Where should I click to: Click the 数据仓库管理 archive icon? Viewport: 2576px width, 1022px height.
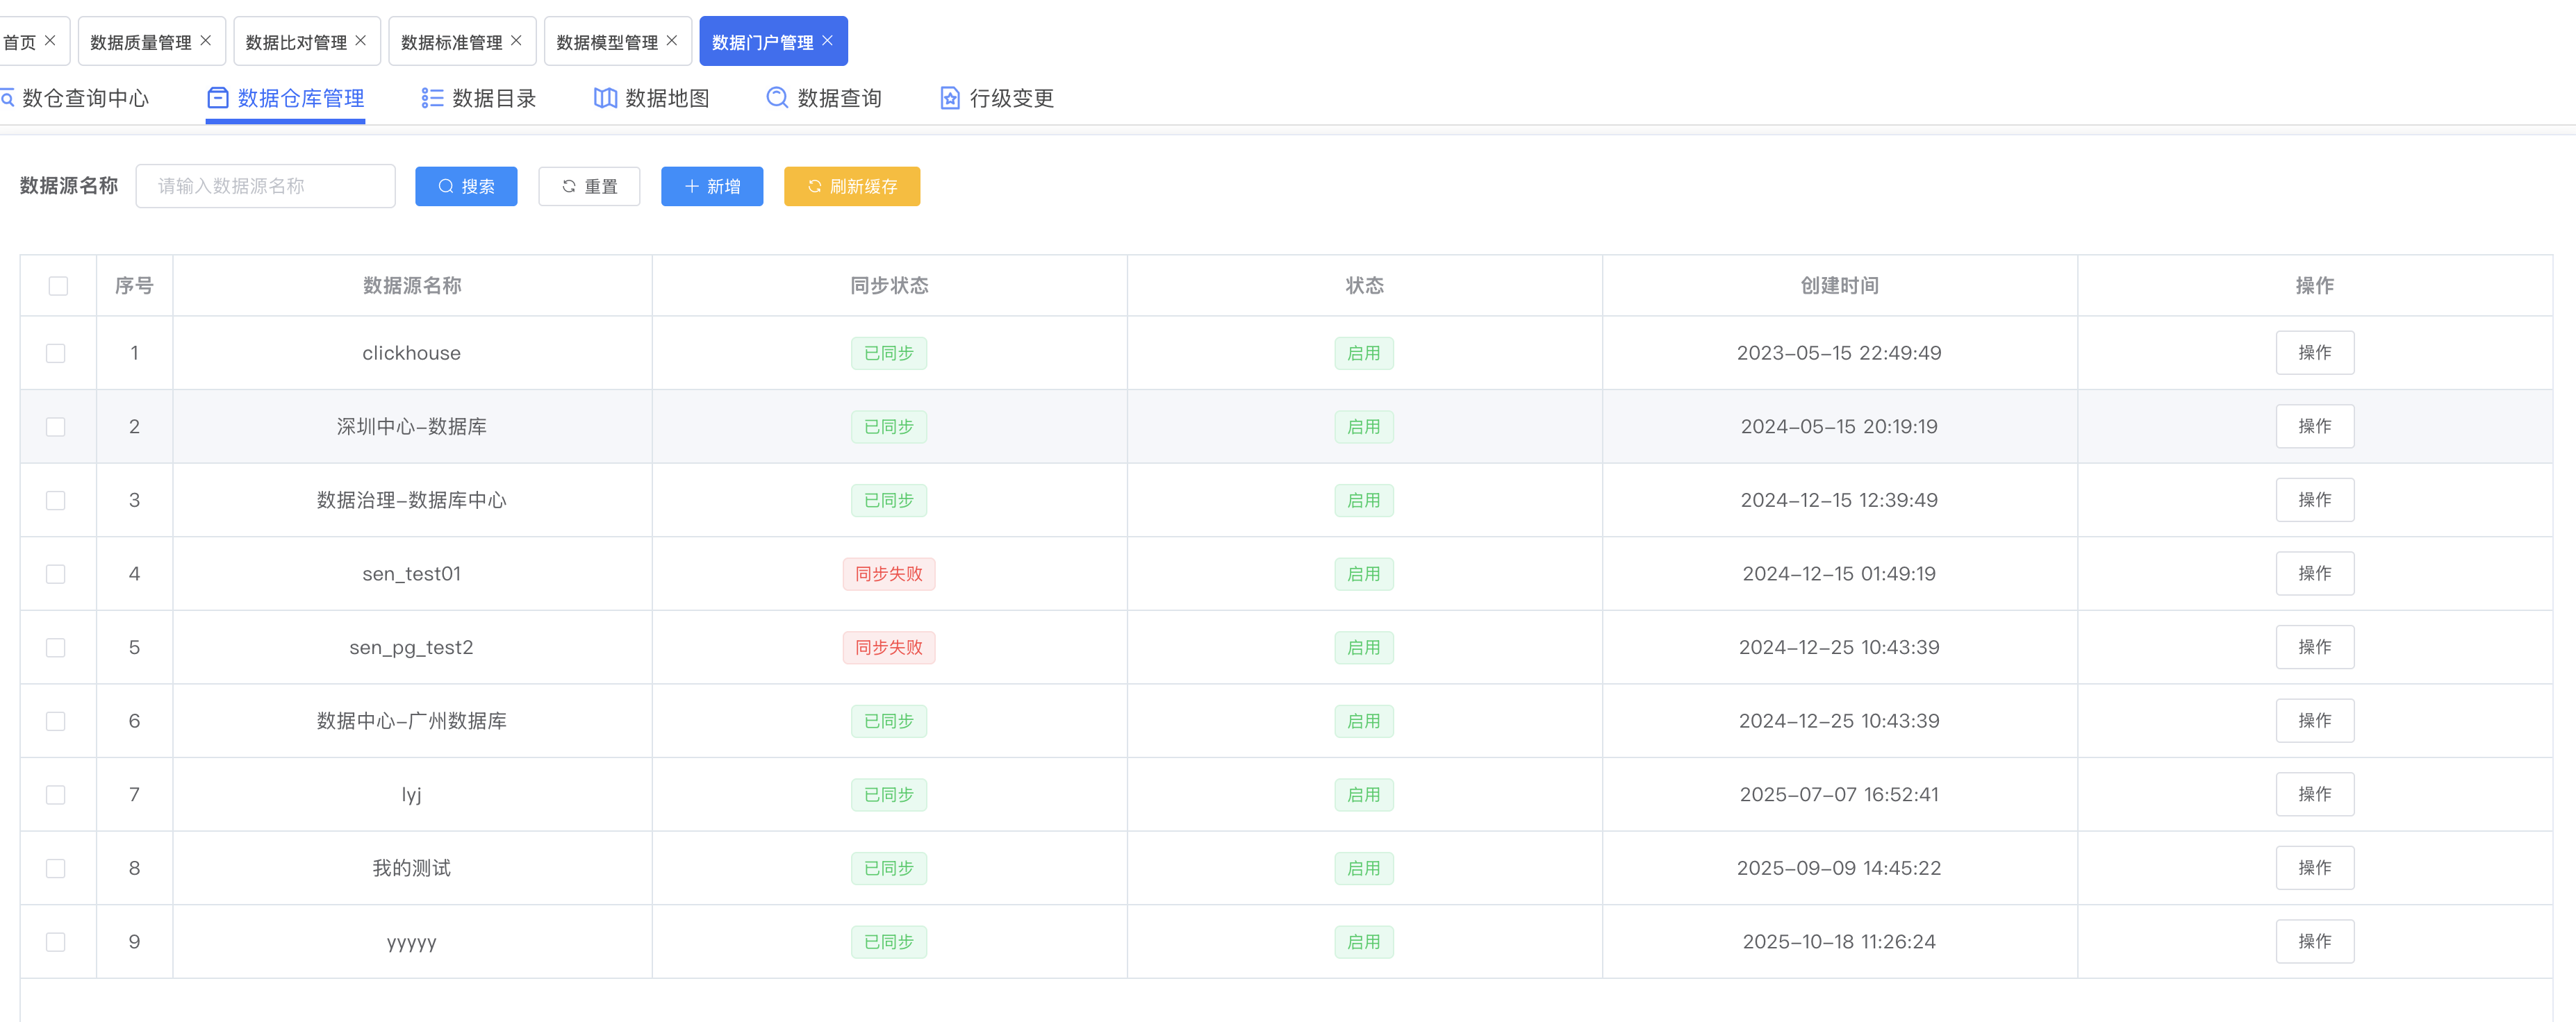tap(217, 98)
